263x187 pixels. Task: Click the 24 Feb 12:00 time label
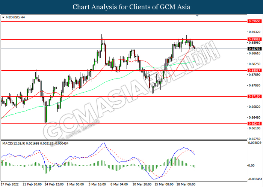(x=54, y=184)
